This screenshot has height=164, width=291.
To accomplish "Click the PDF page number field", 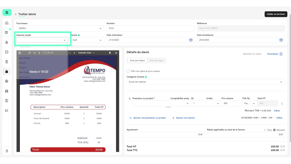I will (x=46, y=53).
